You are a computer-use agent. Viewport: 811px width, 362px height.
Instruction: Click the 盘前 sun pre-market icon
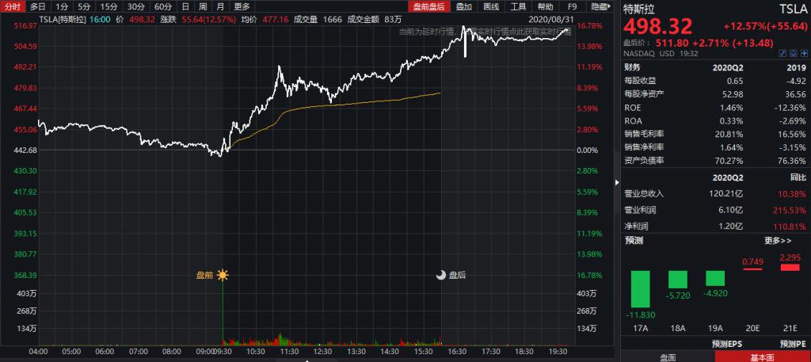[223, 275]
